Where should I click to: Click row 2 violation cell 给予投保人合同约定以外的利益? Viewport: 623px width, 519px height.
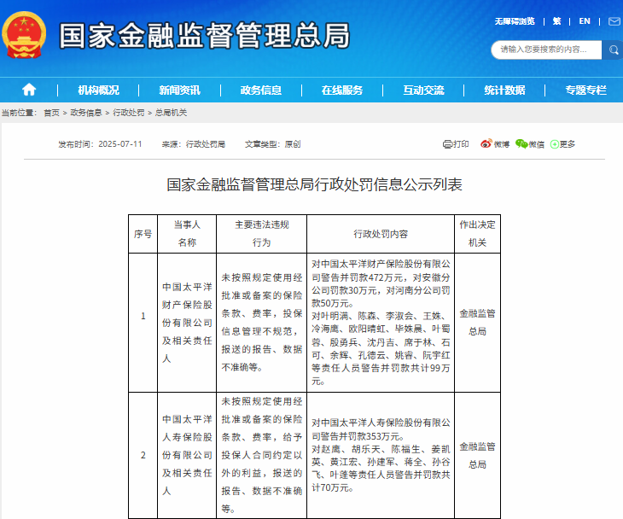click(x=262, y=456)
